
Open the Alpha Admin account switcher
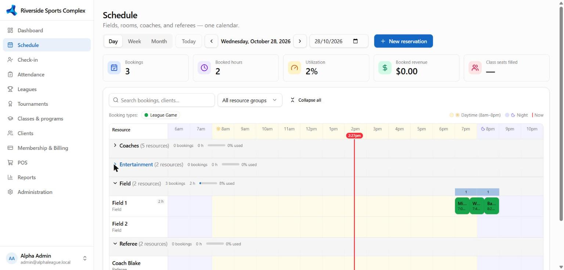[x=47, y=258]
